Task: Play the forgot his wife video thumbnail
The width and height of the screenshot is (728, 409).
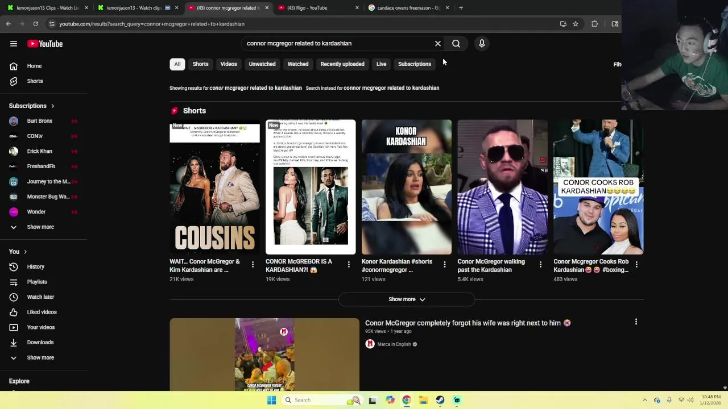Action: (264, 354)
